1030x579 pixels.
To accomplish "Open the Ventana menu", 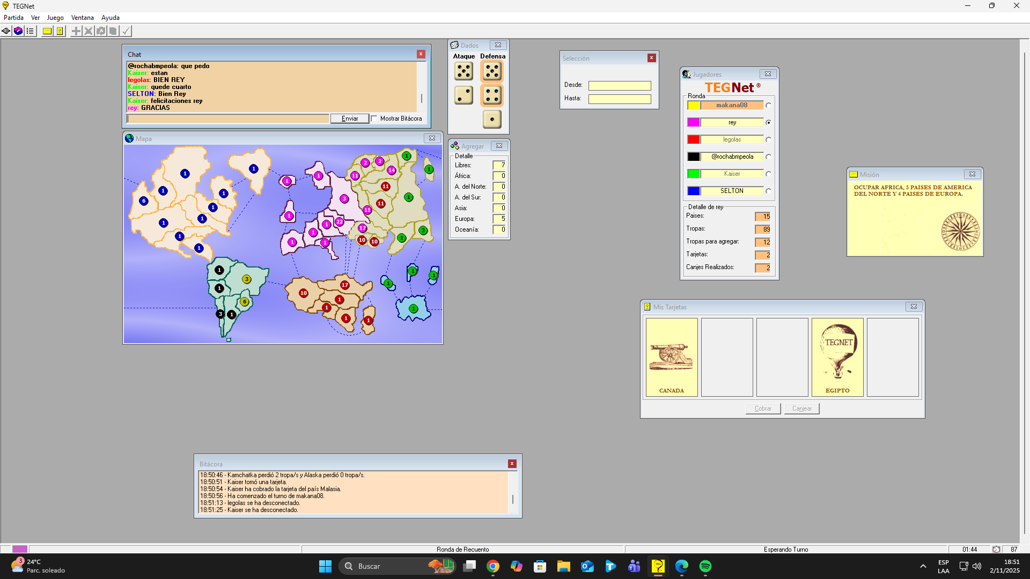I will pyautogui.click(x=82, y=18).
